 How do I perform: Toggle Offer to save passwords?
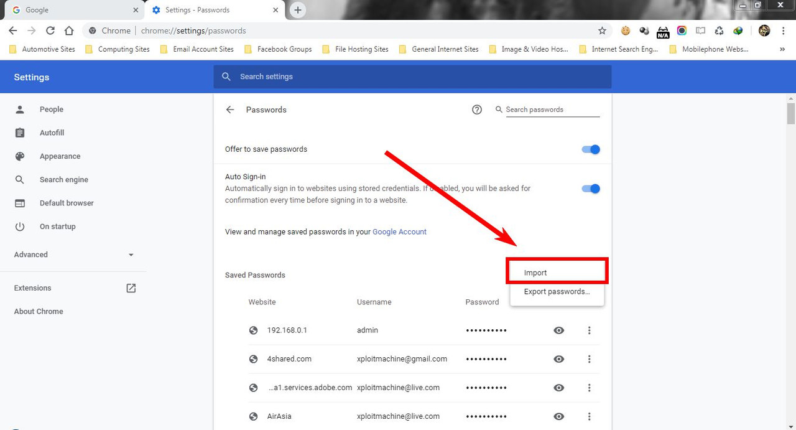pos(591,149)
